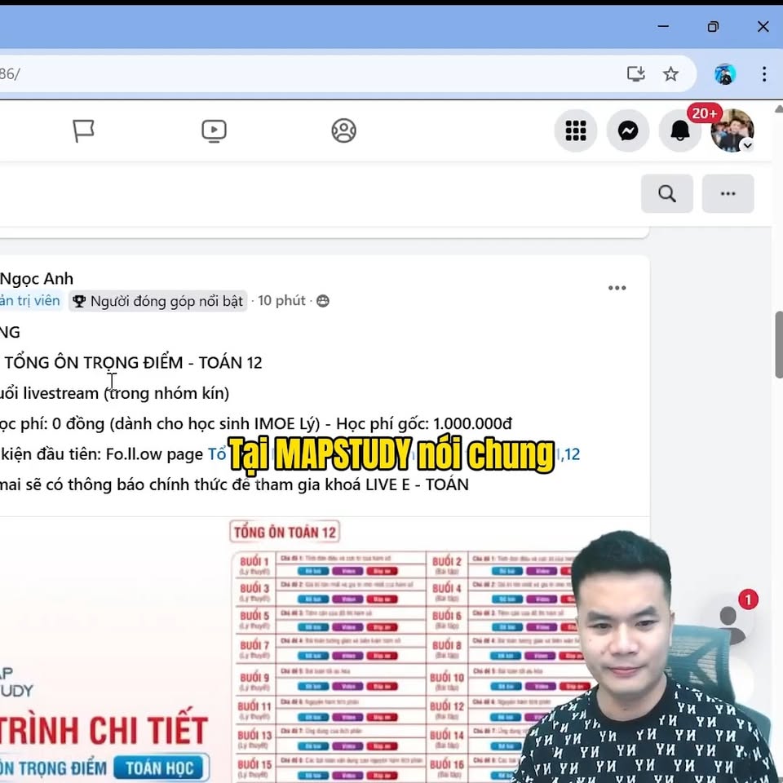Open the page link after 'Fo.ll.ow page'
This screenshot has height=783, width=783.
[x=394, y=454]
